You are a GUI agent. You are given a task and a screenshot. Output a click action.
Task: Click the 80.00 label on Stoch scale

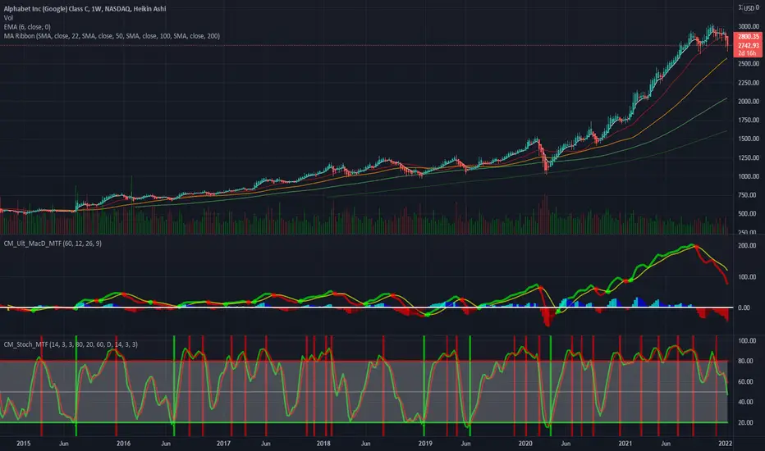(x=745, y=362)
